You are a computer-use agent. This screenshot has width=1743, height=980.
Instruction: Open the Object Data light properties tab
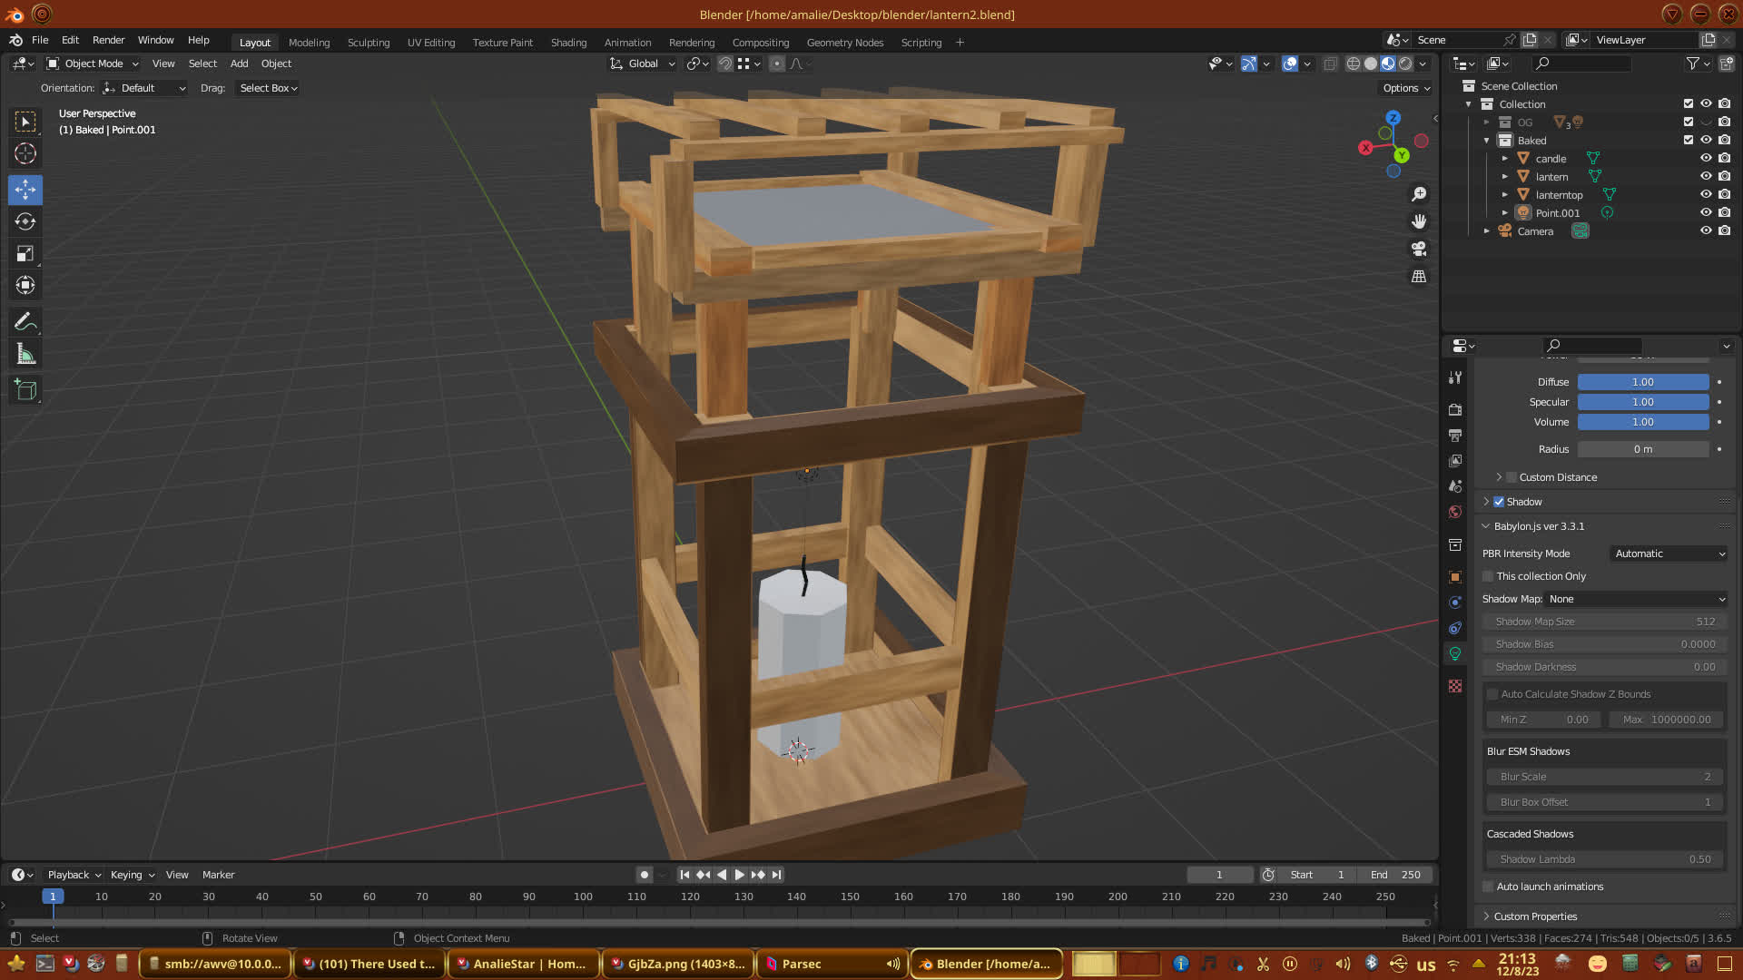tap(1455, 653)
